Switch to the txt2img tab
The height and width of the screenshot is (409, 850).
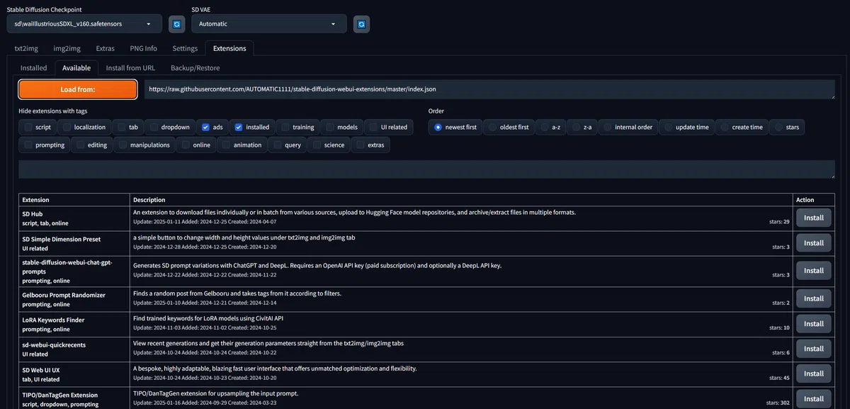point(25,48)
